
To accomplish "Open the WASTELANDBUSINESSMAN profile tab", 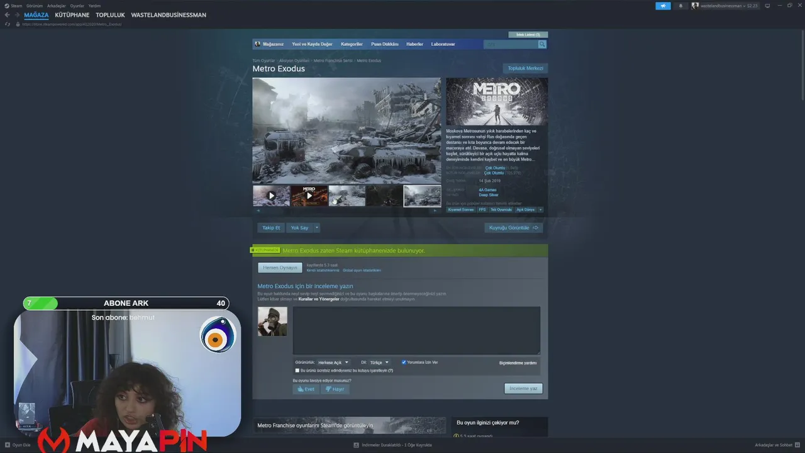I will (x=169, y=15).
